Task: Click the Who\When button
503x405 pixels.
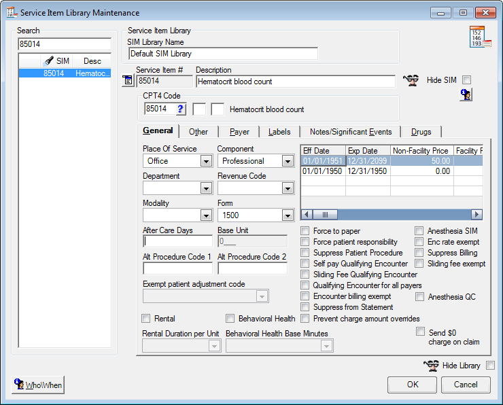Action: [x=38, y=385]
